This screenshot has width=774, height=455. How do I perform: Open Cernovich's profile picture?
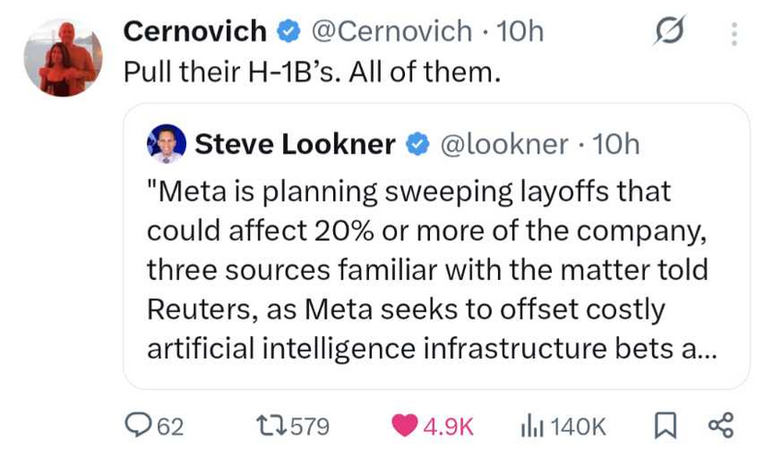(x=62, y=57)
